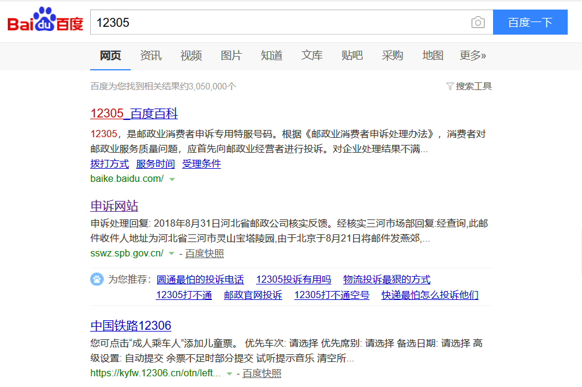Open 贴吧 forum search

coord(352,55)
